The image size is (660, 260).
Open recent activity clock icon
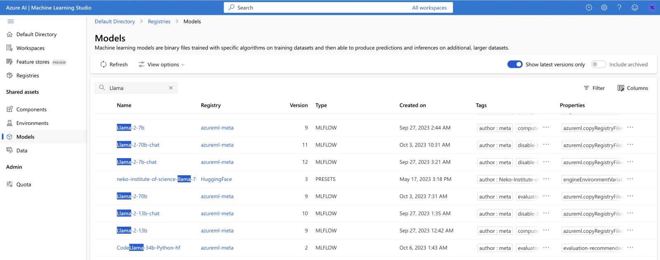[589, 7]
